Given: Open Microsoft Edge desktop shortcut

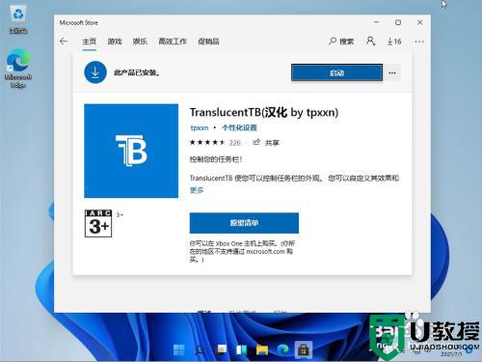Looking at the screenshot, I should [x=18, y=69].
